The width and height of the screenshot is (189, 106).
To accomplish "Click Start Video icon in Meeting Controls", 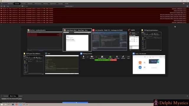I will [92, 57].
